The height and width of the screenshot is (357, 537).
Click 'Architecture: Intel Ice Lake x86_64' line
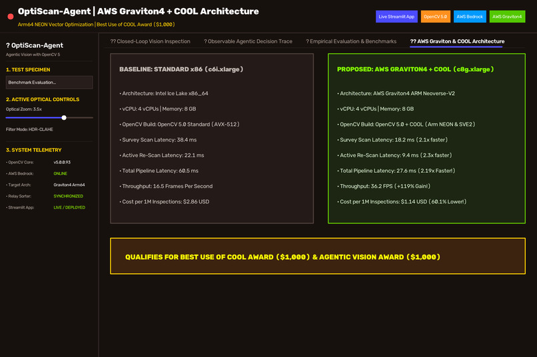tap(164, 93)
